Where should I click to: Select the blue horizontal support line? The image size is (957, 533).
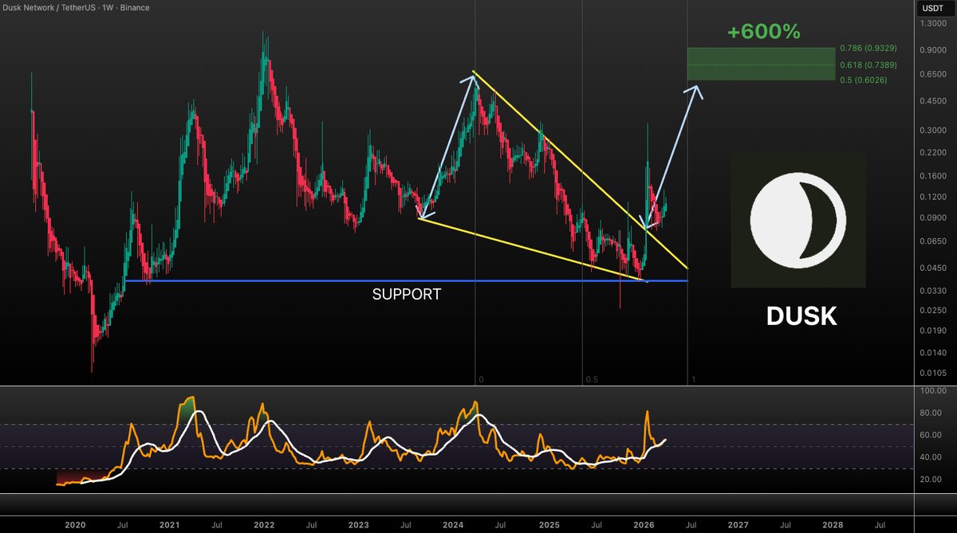(x=408, y=280)
